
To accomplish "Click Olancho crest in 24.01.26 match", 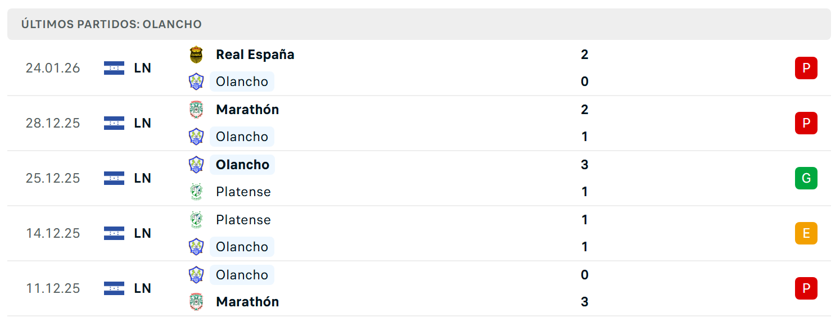I will pyautogui.click(x=196, y=81).
